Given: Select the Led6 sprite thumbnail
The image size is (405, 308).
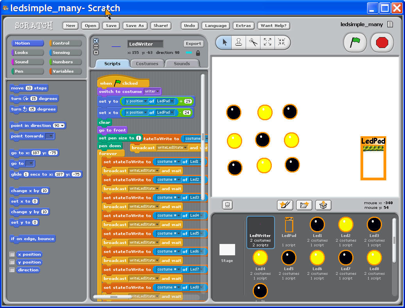Looking at the screenshot, I should pos(317,265).
